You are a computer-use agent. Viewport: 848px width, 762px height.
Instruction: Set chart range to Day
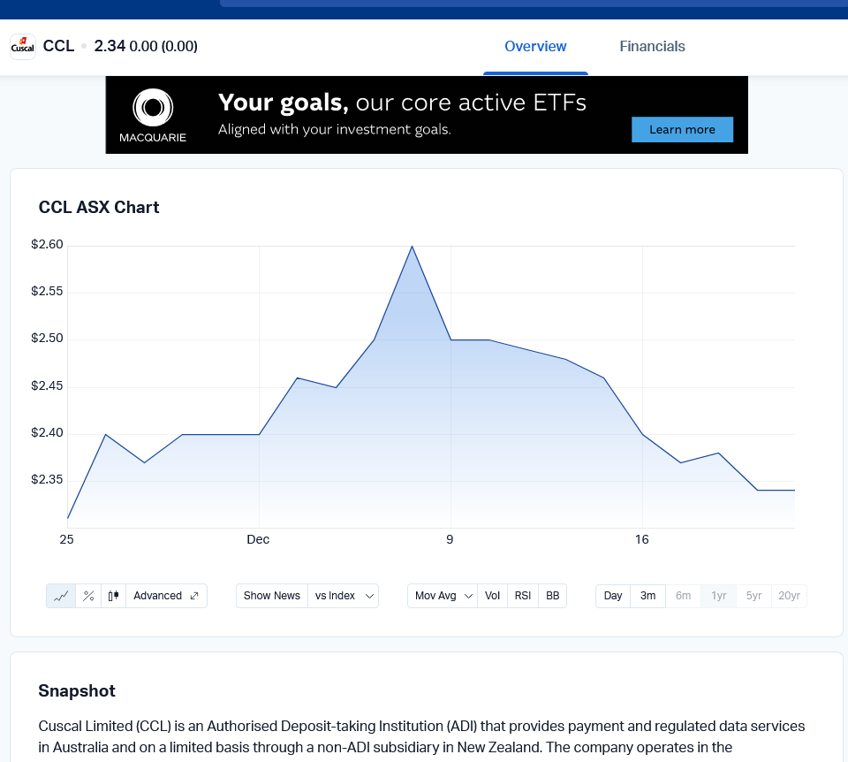pos(613,596)
